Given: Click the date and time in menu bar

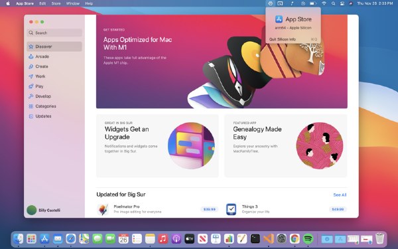Looking at the screenshot, I should pyautogui.click(x=375, y=3).
